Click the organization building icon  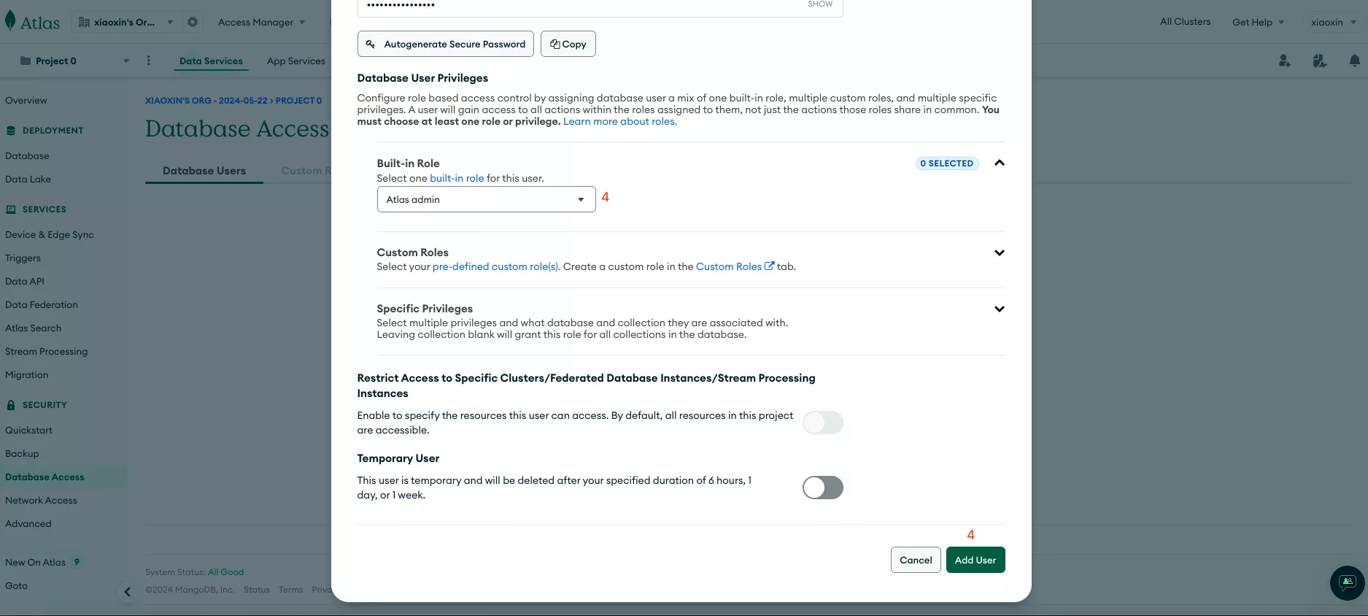click(x=84, y=22)
